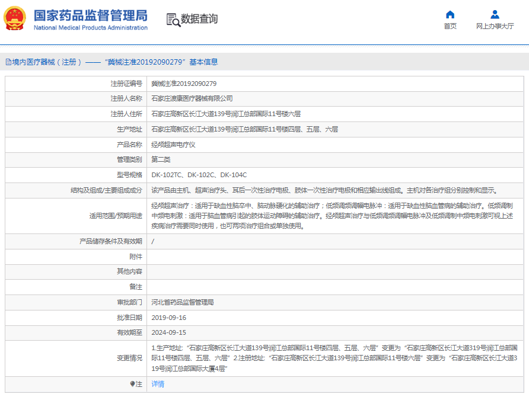
Task: Click the 注册人名称 row label
Action: tap(126, 98)
